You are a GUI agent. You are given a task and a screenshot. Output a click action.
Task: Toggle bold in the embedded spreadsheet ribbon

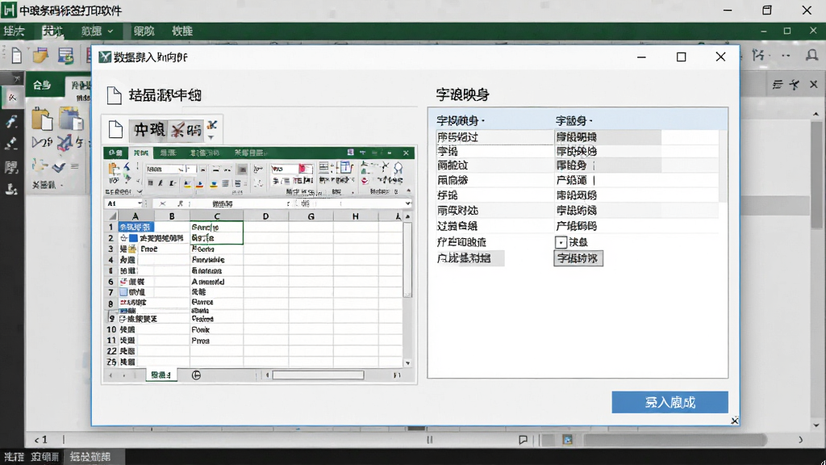pos(150,183)
